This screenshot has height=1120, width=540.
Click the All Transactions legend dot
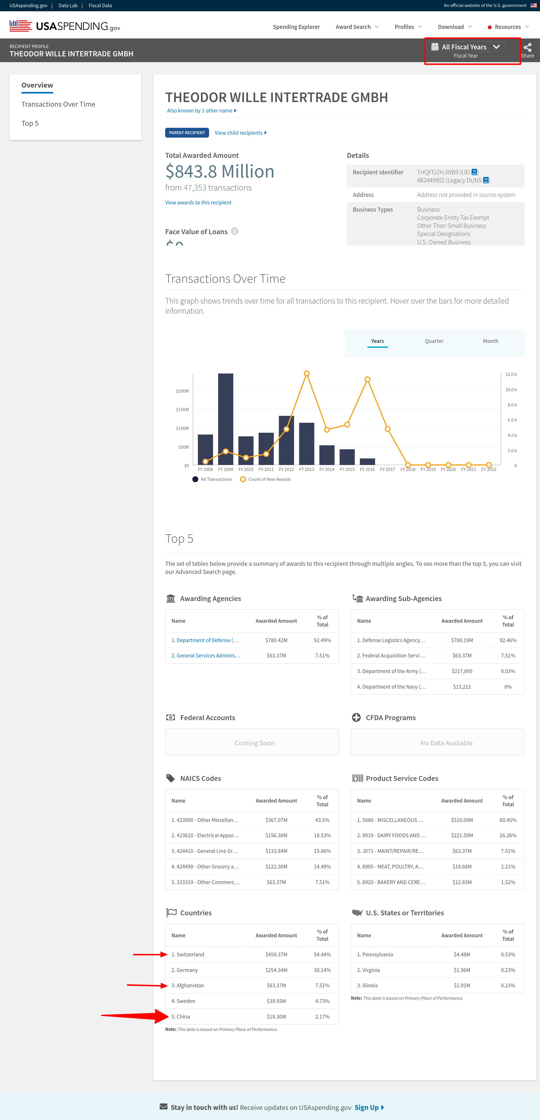pyautogui.click(x=195, y=479)
